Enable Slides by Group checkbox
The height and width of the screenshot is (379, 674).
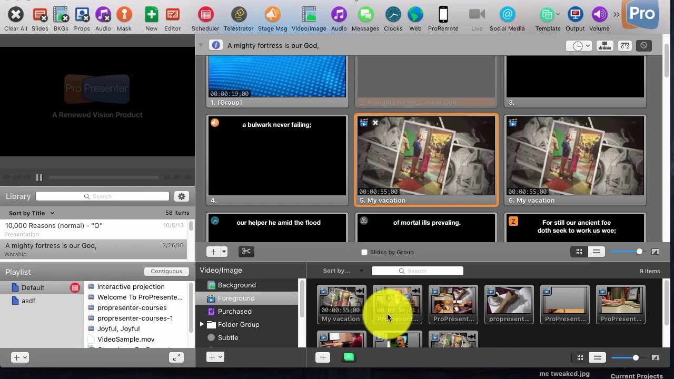pyautogui.click(x=364, y=253)
